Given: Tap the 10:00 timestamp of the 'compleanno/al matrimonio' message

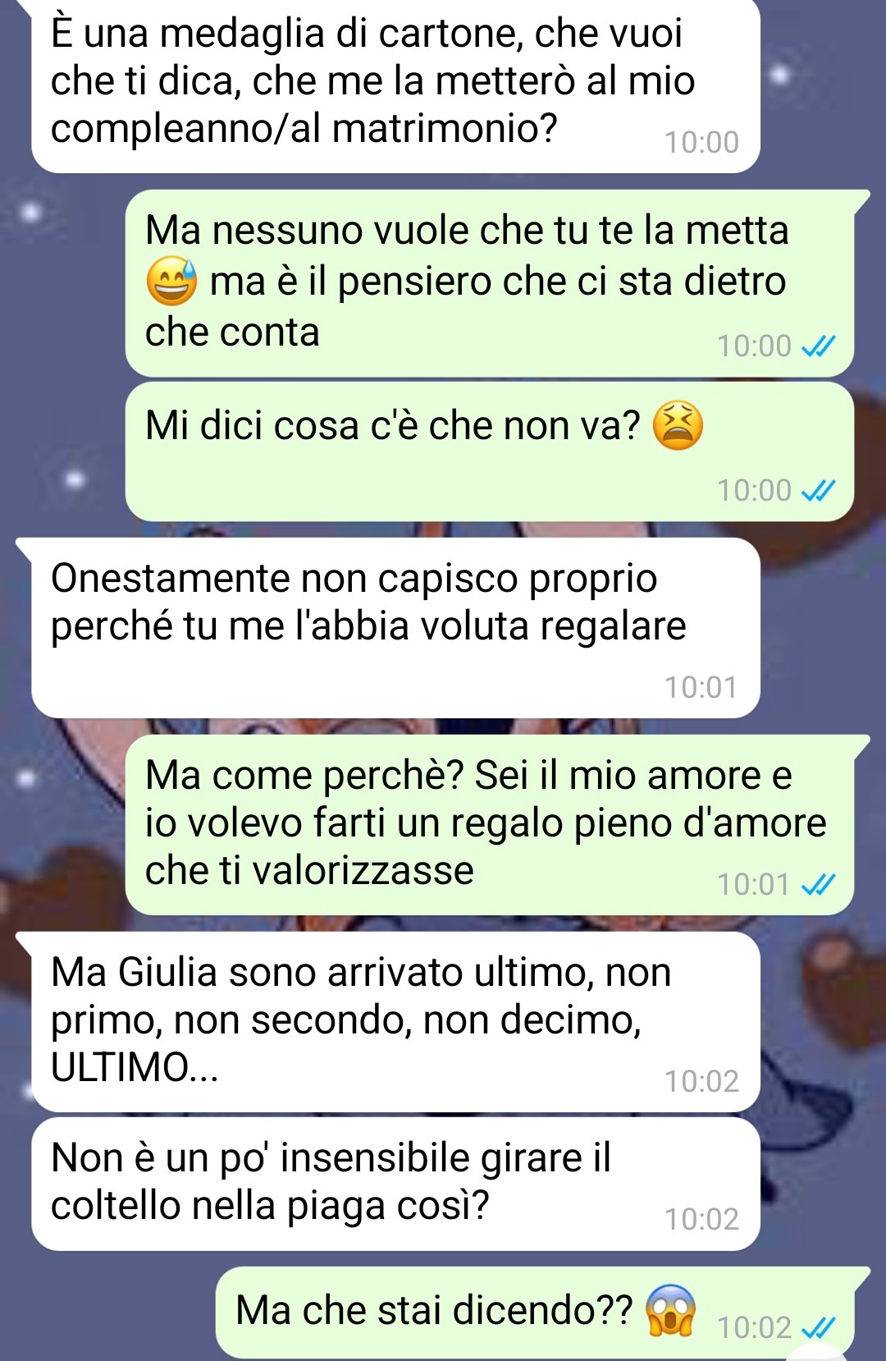Looking at the screenshot, I should click(x=701, y=142).
